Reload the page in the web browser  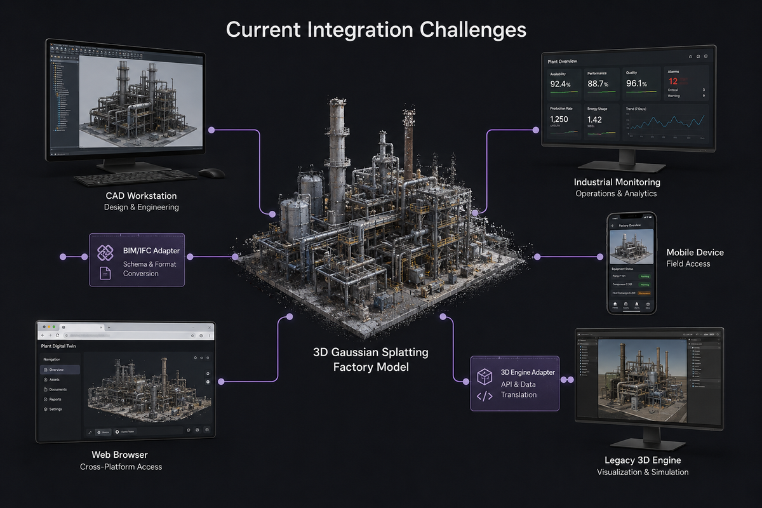click(57, 335)
